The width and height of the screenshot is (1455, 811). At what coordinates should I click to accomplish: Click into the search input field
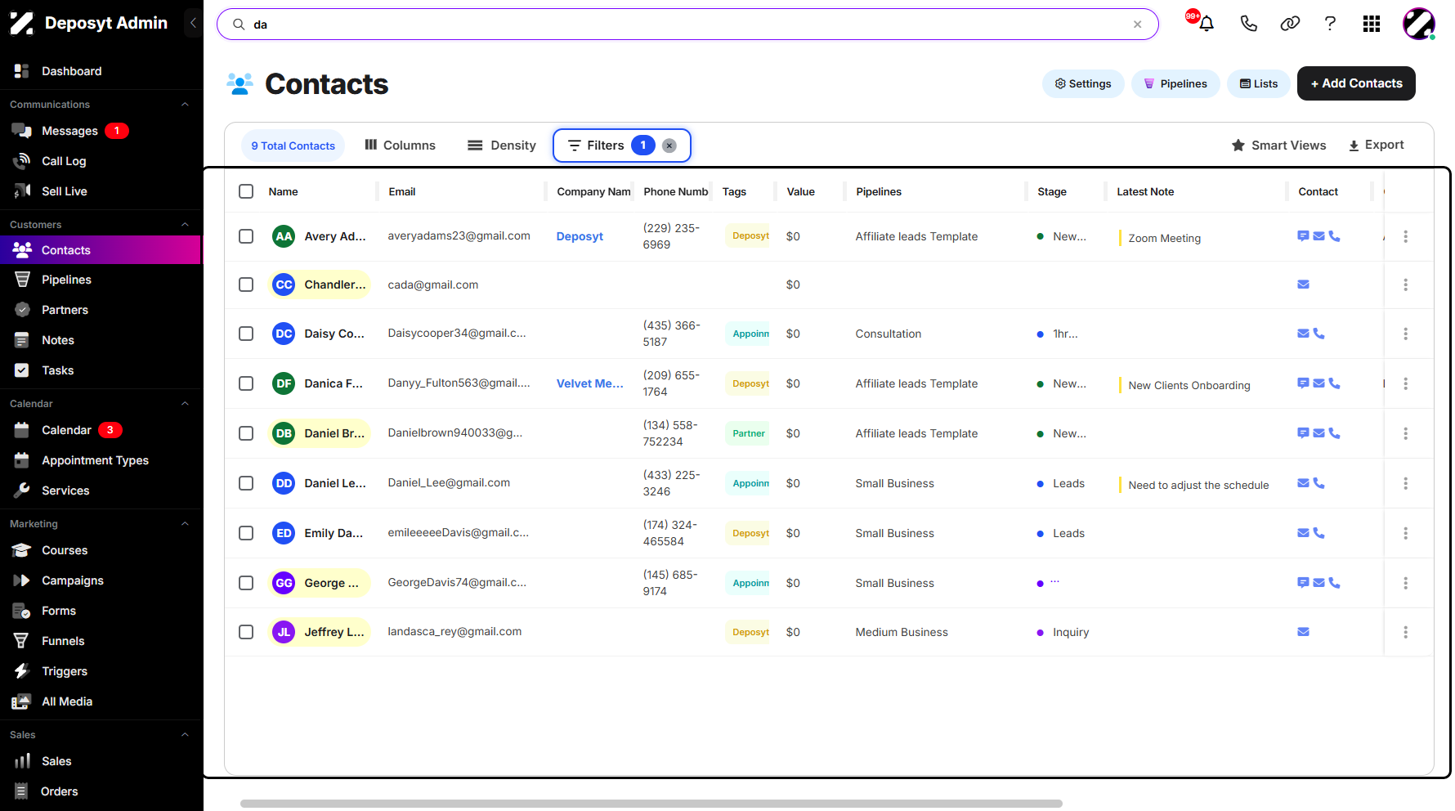click(687, 25)
